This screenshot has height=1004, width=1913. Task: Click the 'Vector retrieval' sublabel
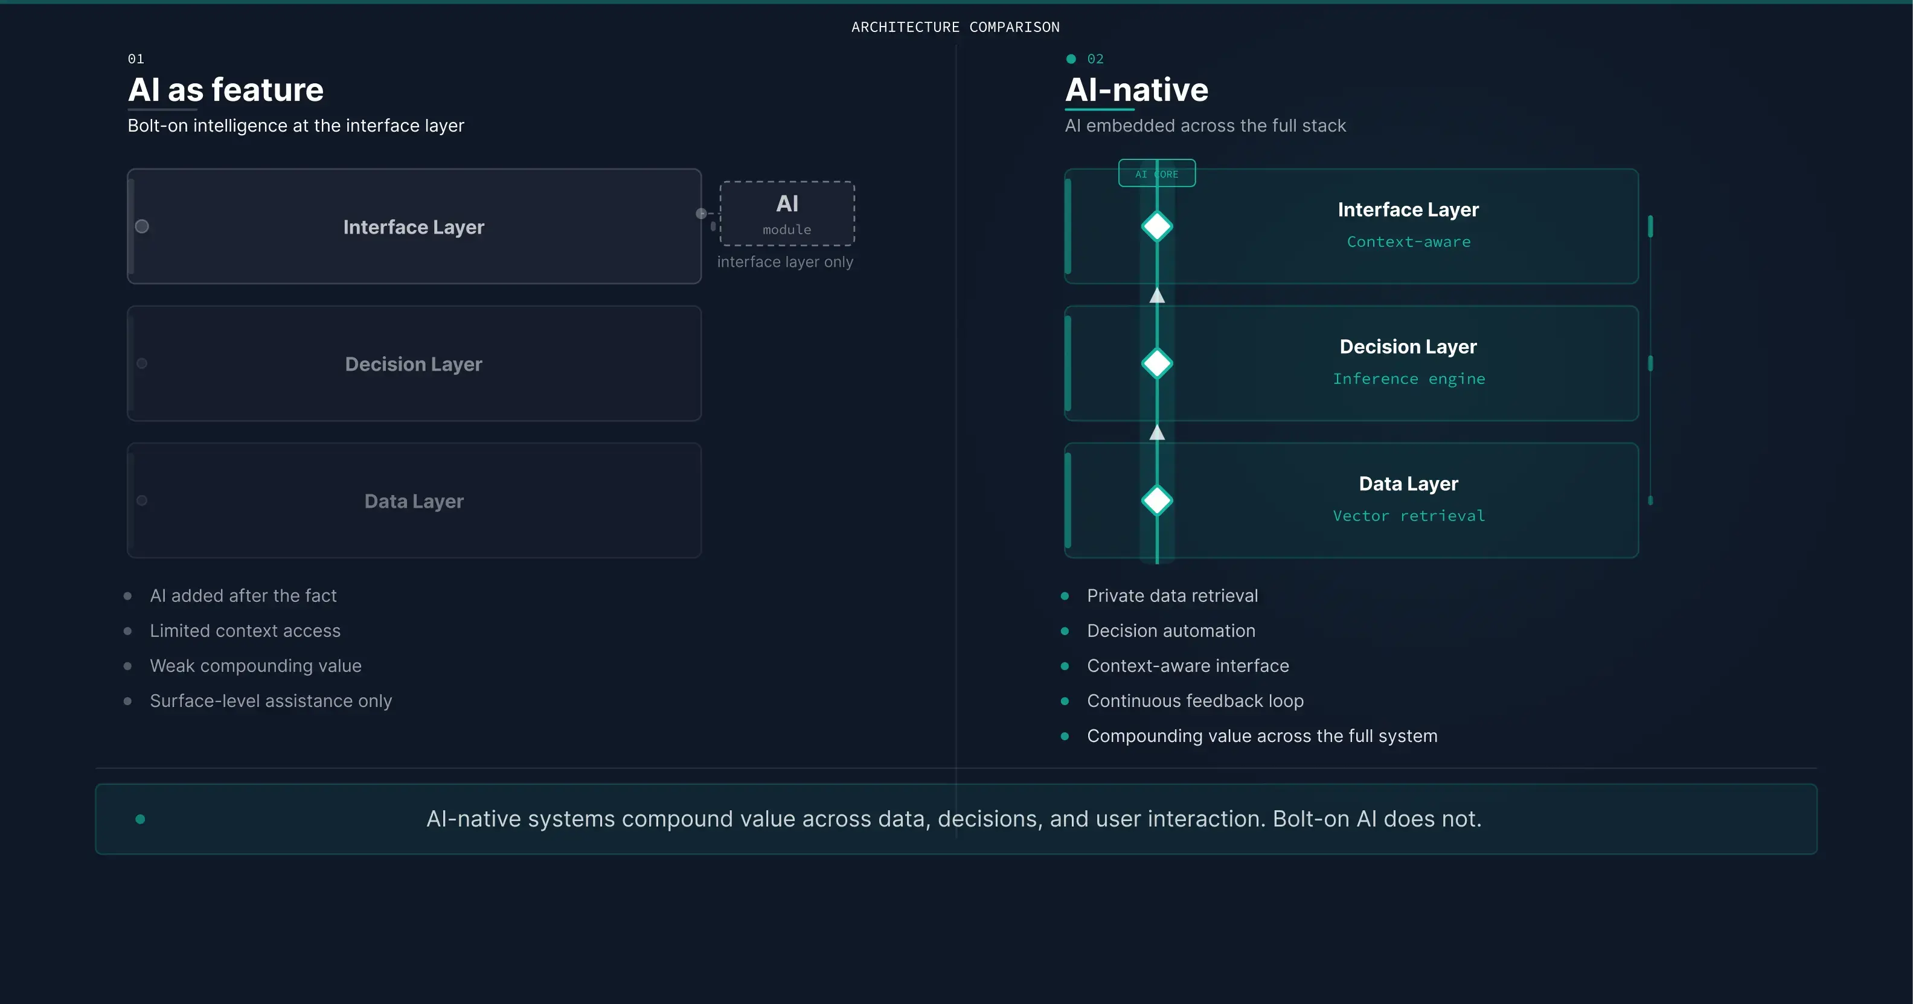1409,516
